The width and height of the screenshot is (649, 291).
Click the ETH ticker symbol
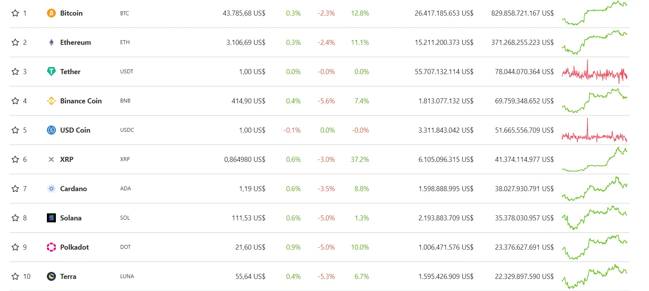[x=125, y=43]
